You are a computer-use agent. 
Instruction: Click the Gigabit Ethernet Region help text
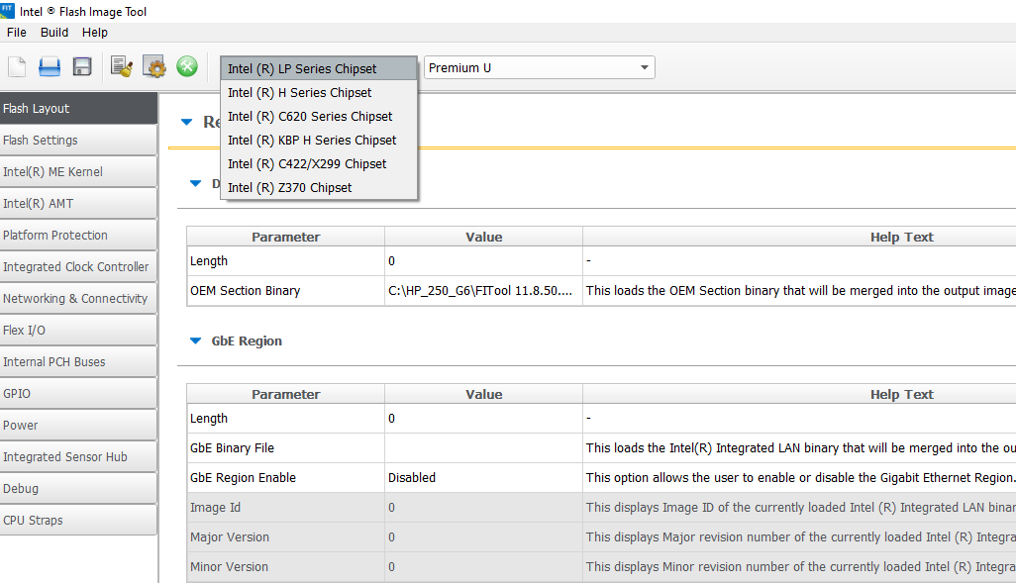[x=801, y=478]
